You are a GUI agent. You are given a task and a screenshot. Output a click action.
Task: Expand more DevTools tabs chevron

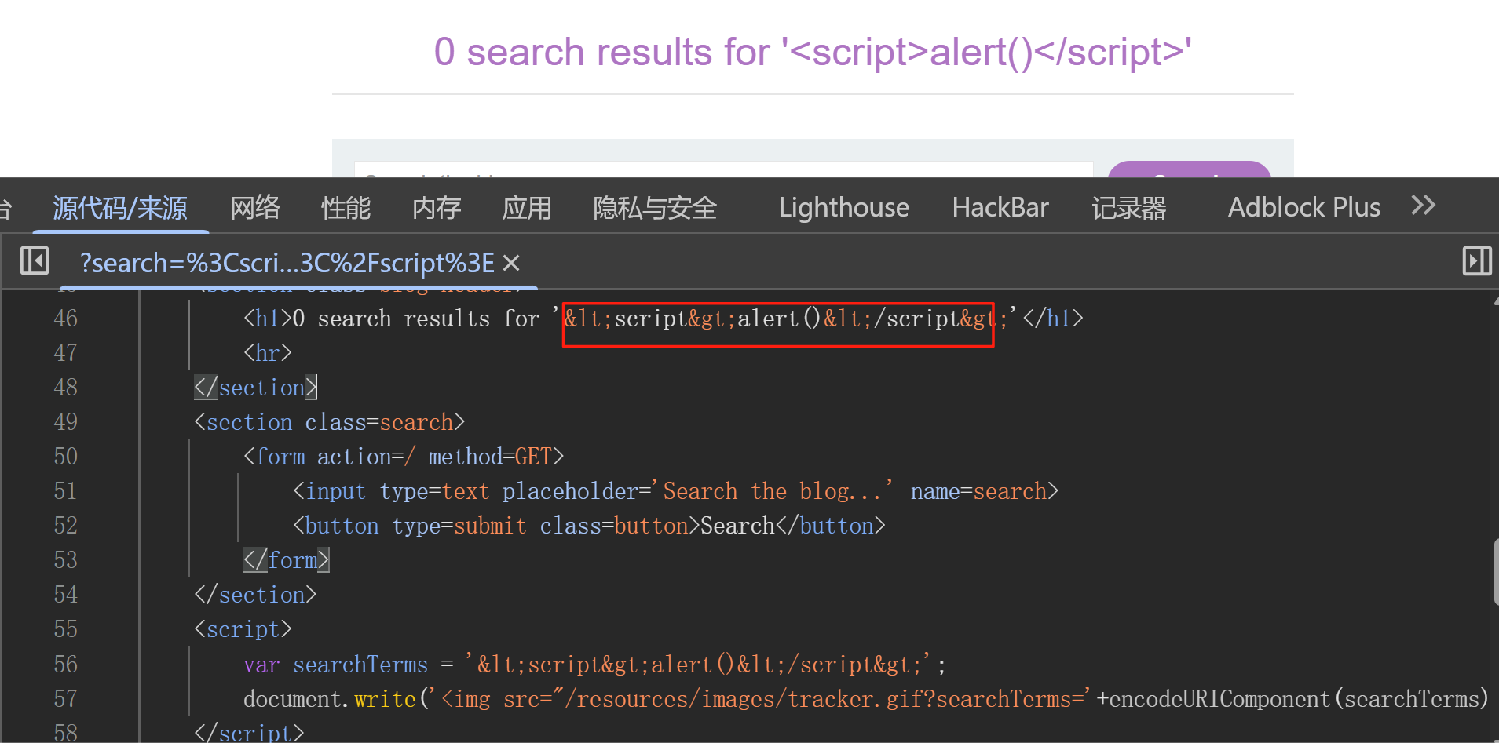pyautogui.click(x=1424, y=206)
